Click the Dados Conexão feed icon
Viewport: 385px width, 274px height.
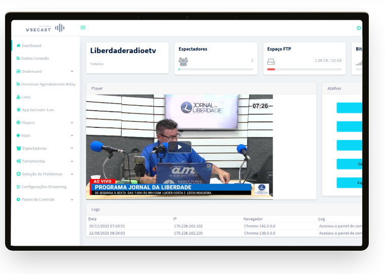point(18,58)
